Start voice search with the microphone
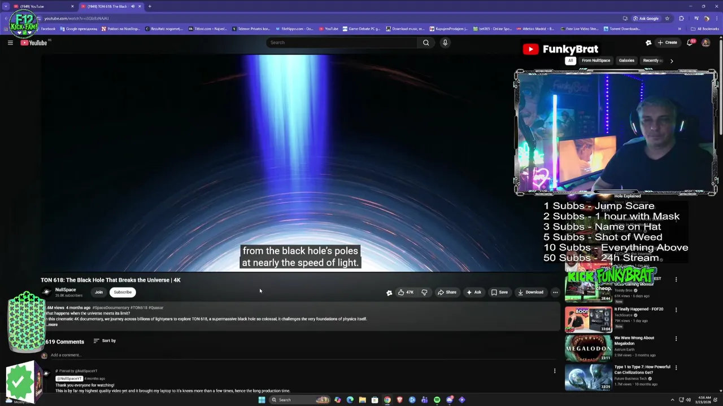This screenshot has height=406, width=723. tap(445, 42)
